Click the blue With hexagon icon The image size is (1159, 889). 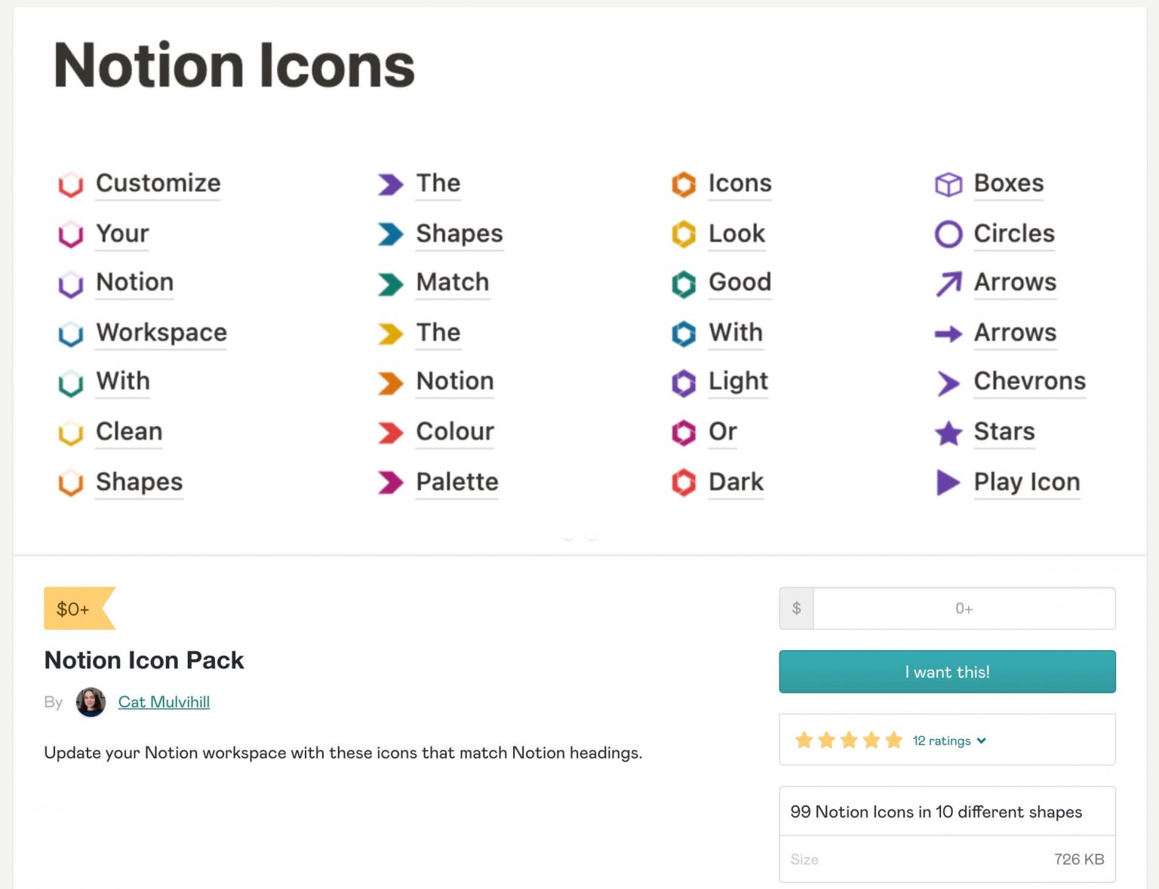click(683, 333)
